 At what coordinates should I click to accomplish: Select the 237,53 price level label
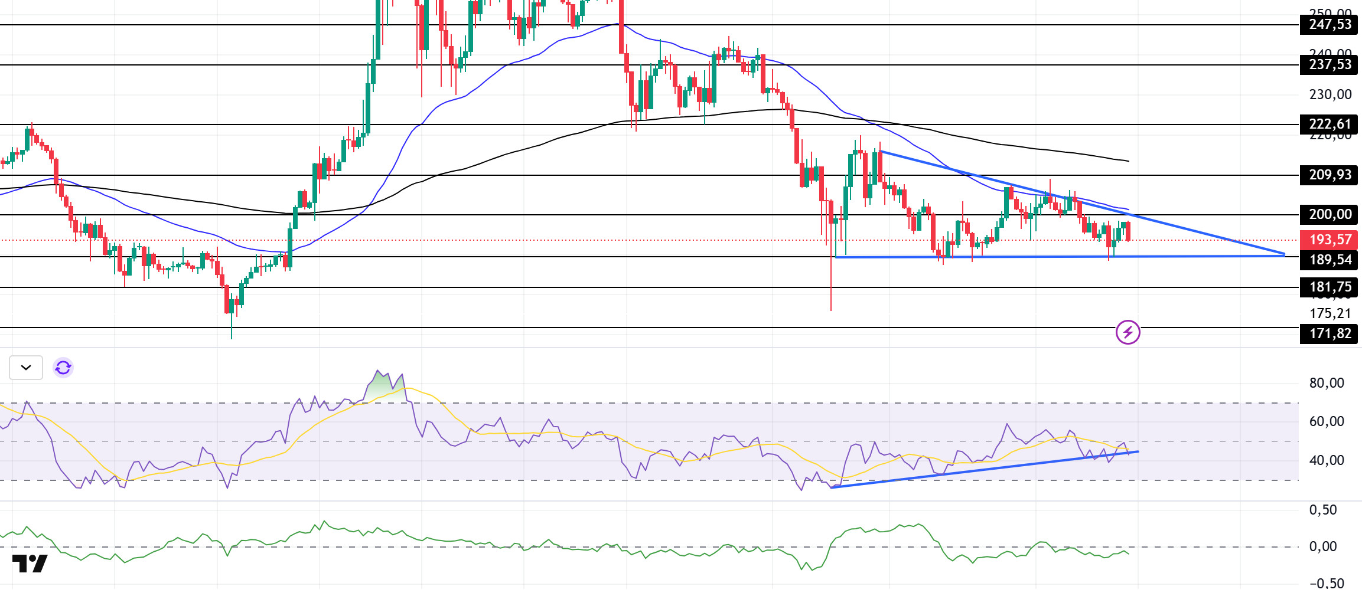tap(1330, 64)
